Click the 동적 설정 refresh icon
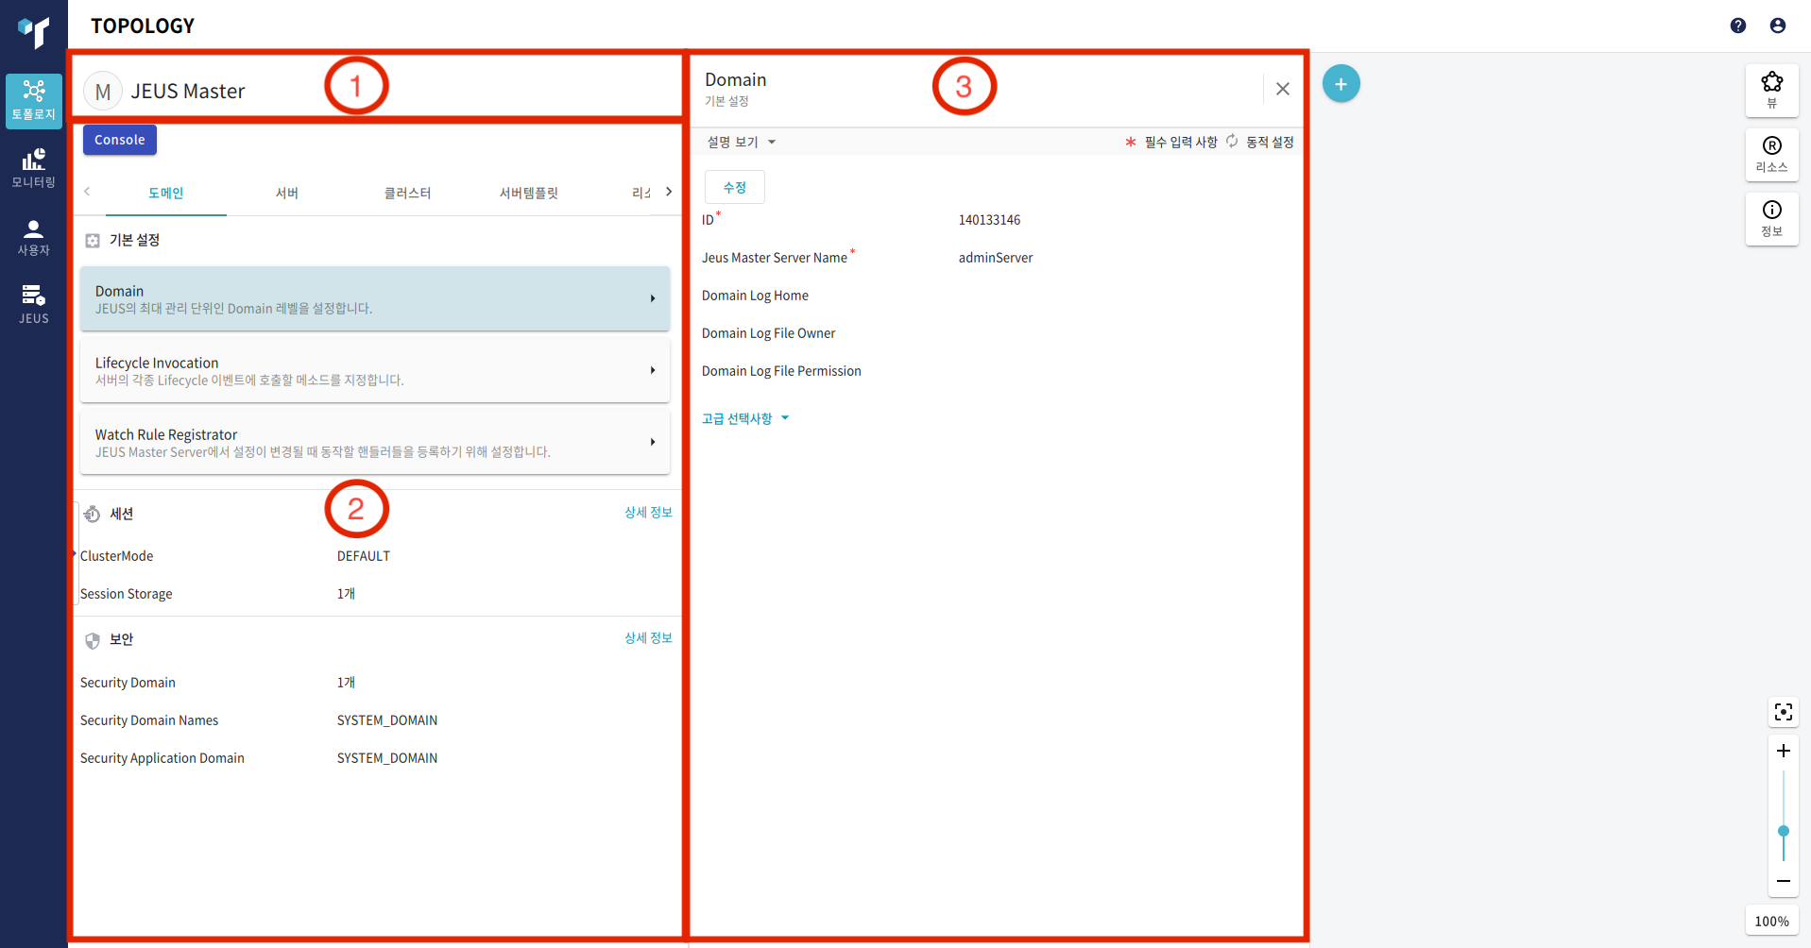1811x948 pixels. pos(1232,141)
